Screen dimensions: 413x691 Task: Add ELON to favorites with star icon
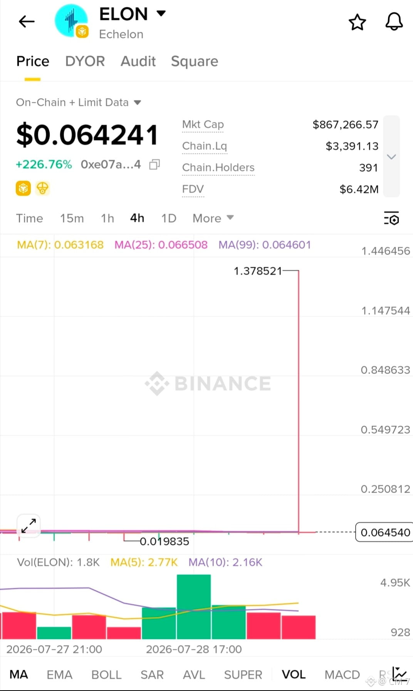coord(357,22)
